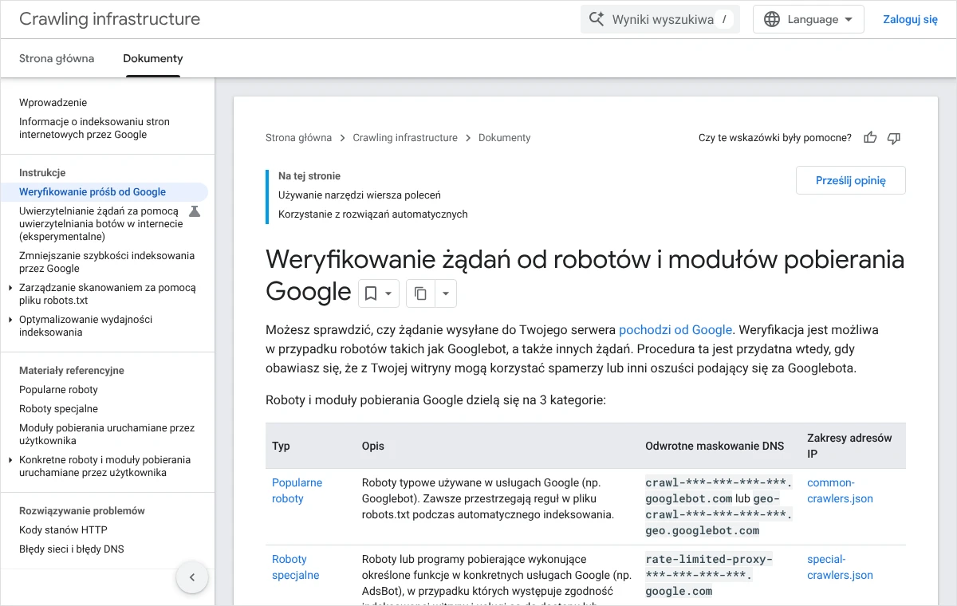Click the Rozwiązywanie problemów section heading

82,511
